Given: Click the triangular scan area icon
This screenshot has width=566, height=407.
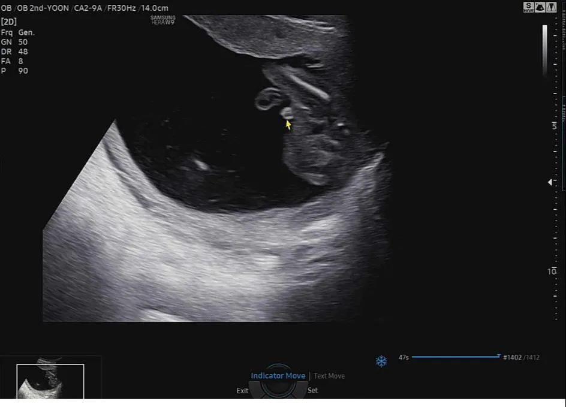Looking at the screenshot, I should coord(551,7).
